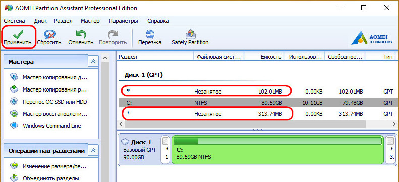Image resolution: width=399 pixels, height=182 pixels.
Task: Click the Отменить undo arrow icon
Action: point(81,34)
